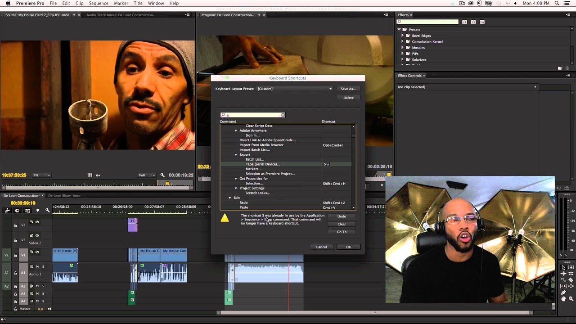Click the Source monitor wrench settings icon

[162, 175]
